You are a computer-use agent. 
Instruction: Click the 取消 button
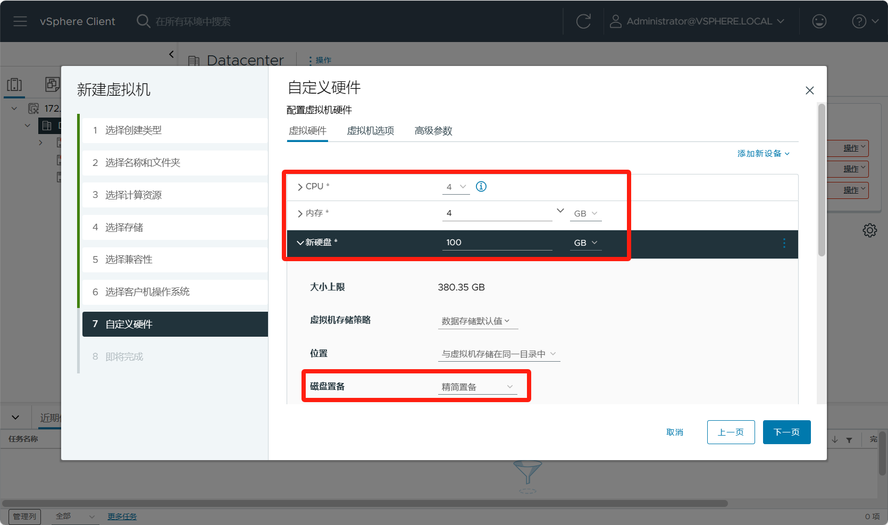(674, 432)
